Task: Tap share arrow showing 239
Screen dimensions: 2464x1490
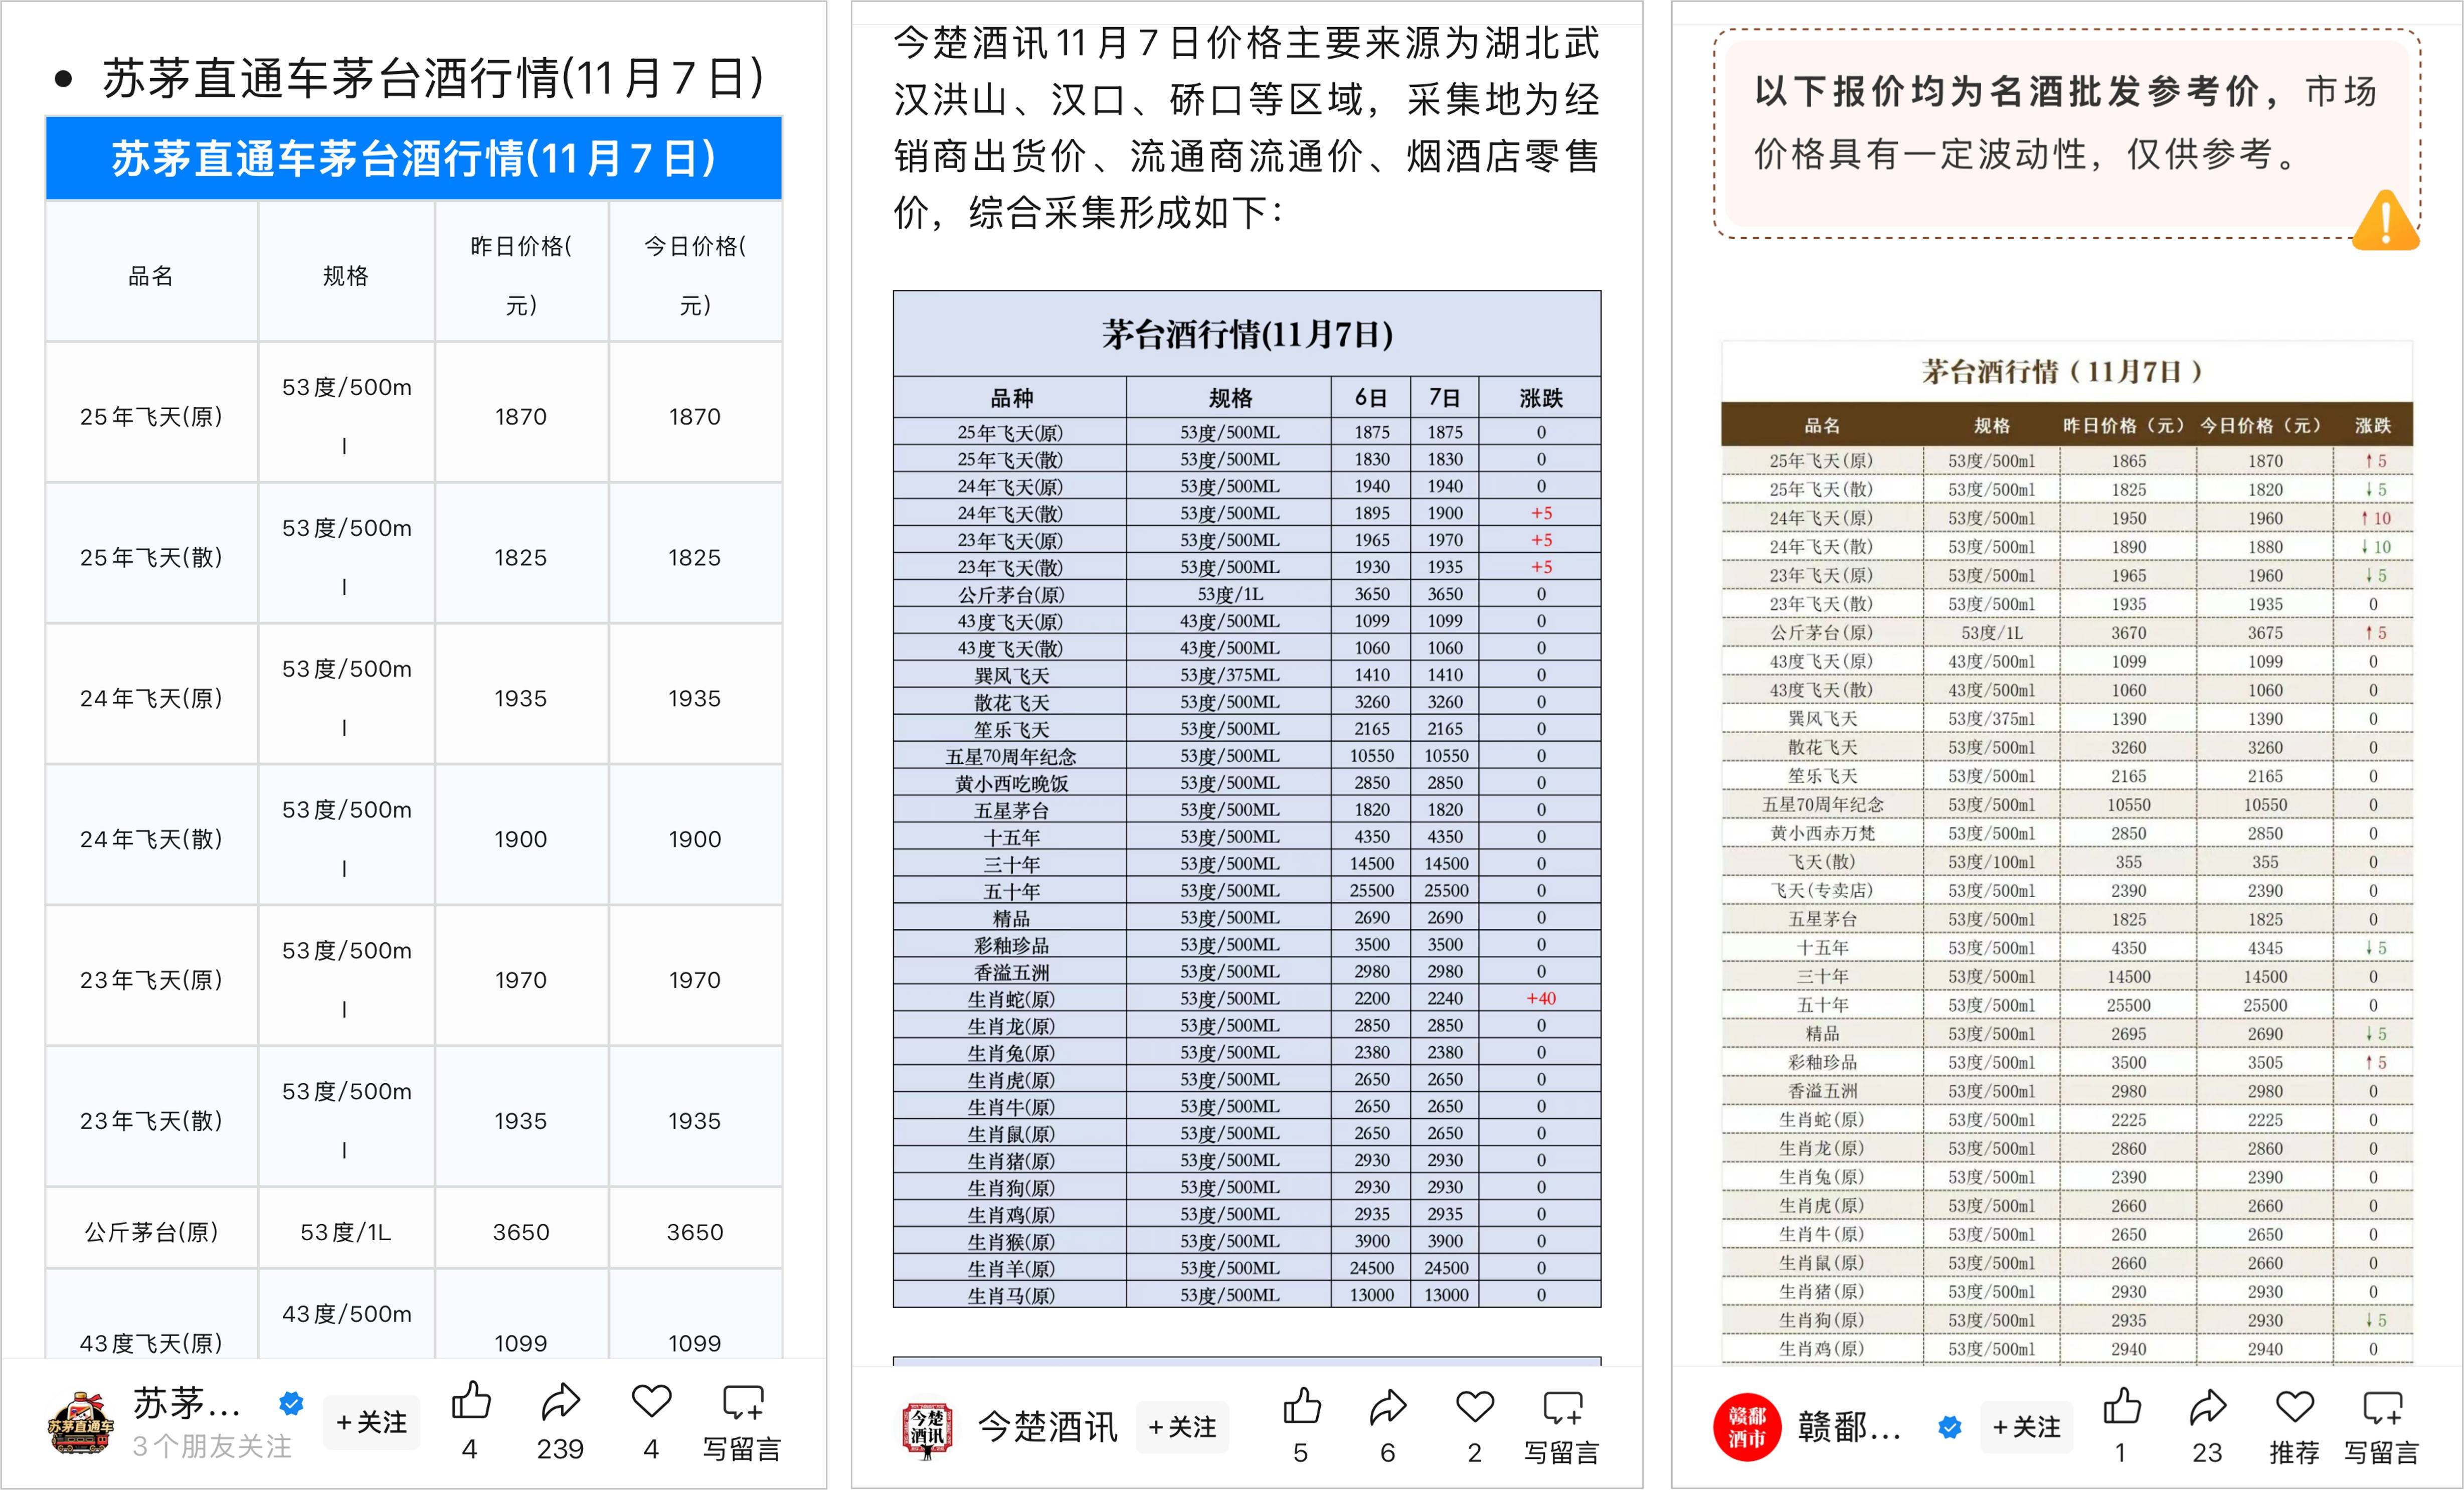Action: pos(560,1402)
